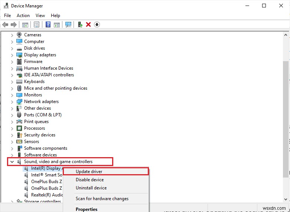This screenshot has width=290, height=212.
Task: Click the Software components puzzle icon
Action: point(20,148)
